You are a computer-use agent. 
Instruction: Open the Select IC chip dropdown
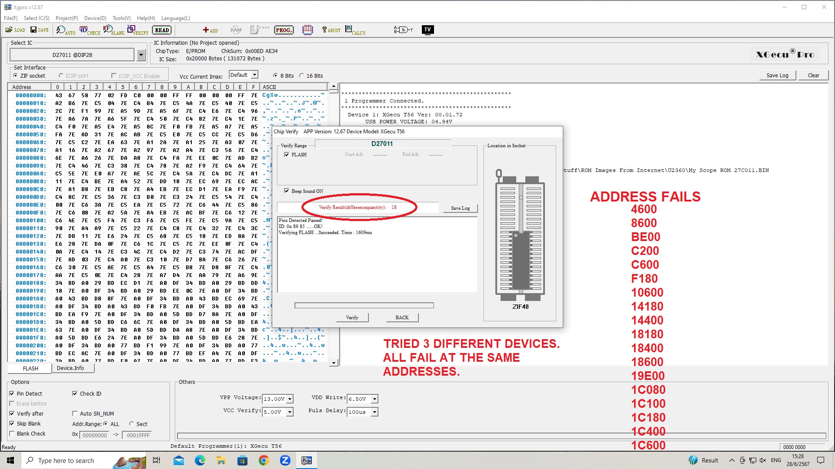coord(141,55)
